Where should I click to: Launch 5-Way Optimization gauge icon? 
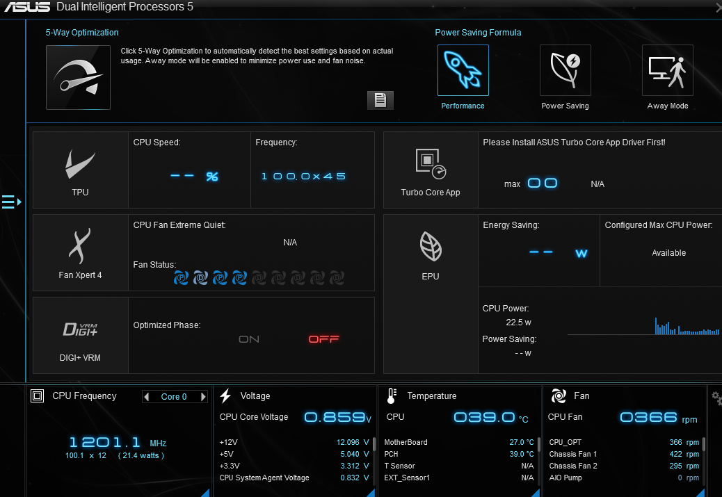click(78, 77)
